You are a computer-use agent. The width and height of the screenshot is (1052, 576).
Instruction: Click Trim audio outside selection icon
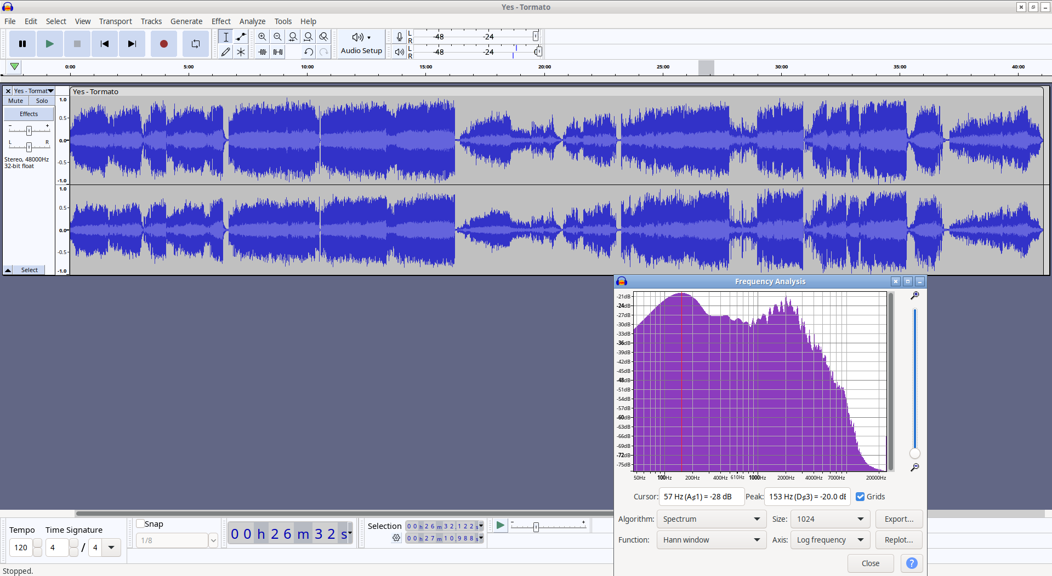coord(263,52)
